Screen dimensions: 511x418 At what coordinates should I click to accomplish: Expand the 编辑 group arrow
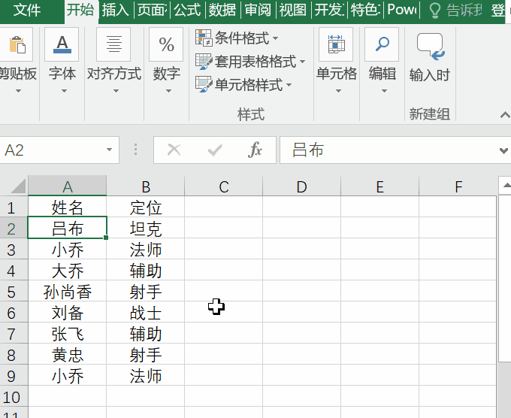pyautogui.click(x=384, y=91)
